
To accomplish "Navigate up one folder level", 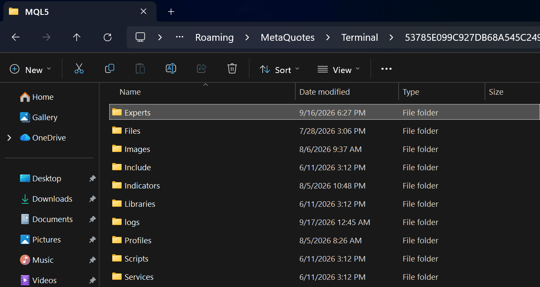I will pyautogui.click(x=77, y=37).
